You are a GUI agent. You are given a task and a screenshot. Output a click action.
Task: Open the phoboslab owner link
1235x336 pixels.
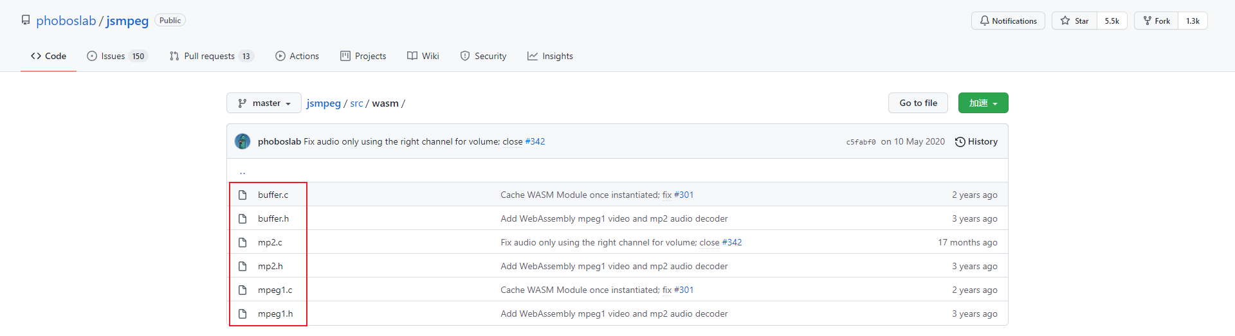tap(66, 21)
